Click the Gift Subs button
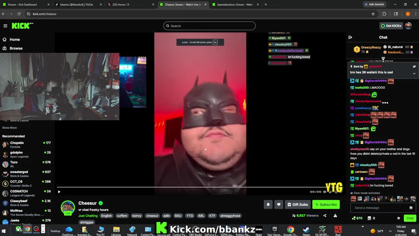Screen dimensions: 419x236 pyautogui.click(x=298, y=205)
